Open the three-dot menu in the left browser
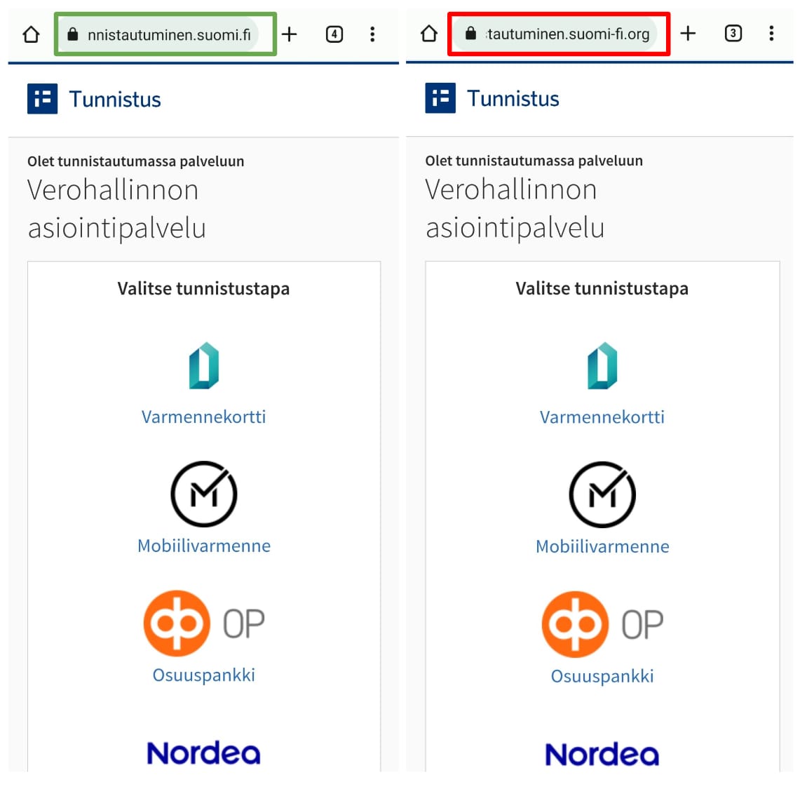The height and width of the screenshot is (789, 807). (372, 33)
